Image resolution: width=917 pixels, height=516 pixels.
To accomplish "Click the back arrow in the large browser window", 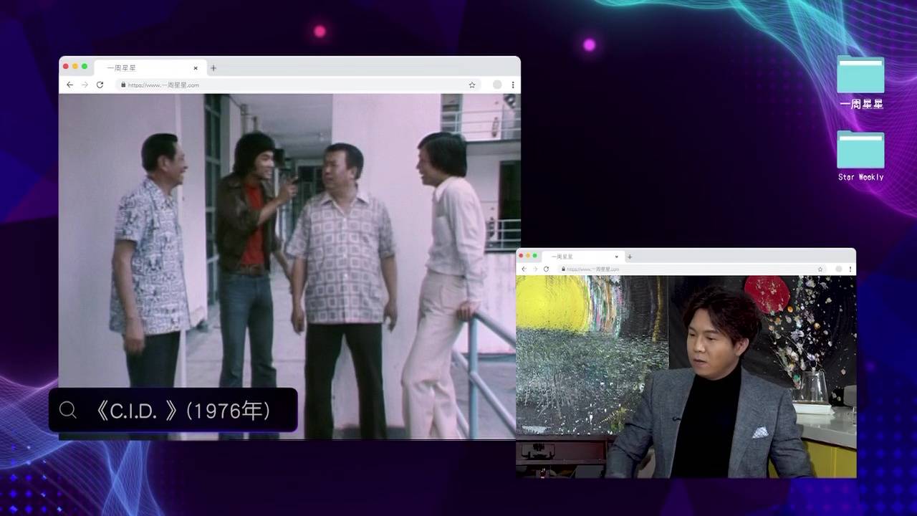I will (x=69, y=85).
